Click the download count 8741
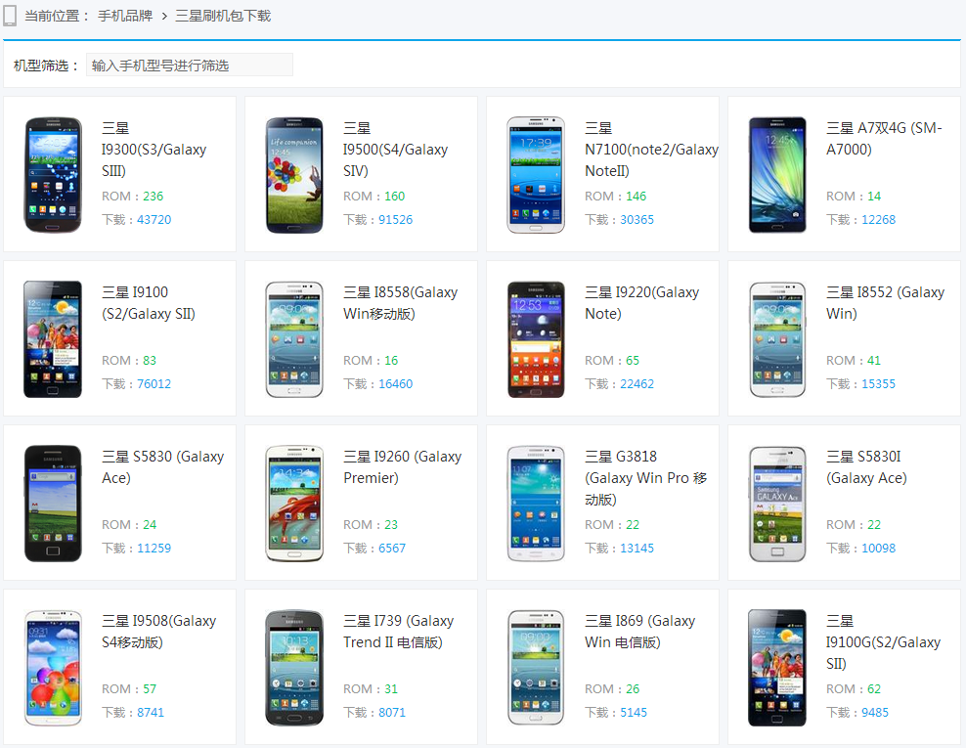The height and width of the screenshot is (748, 966). coord(151,713)
